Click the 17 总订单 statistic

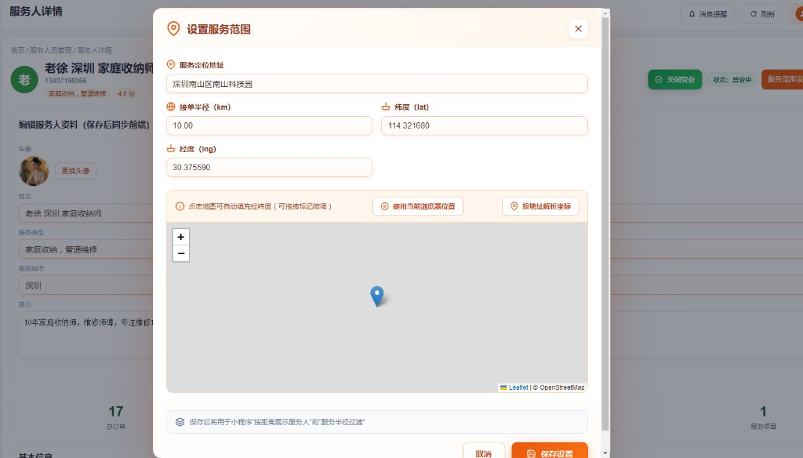(116, 417)
